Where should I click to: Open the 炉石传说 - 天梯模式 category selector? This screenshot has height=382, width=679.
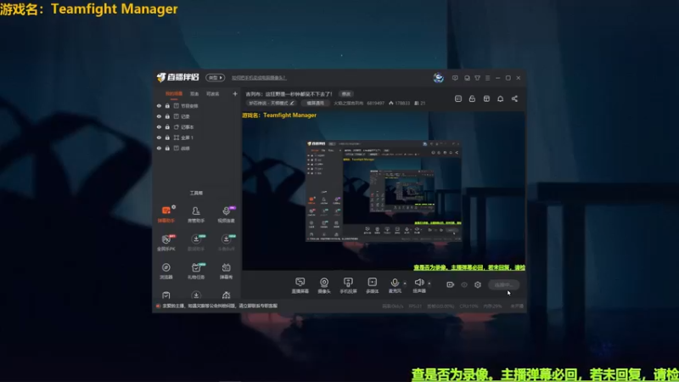[x=272, y=103]
